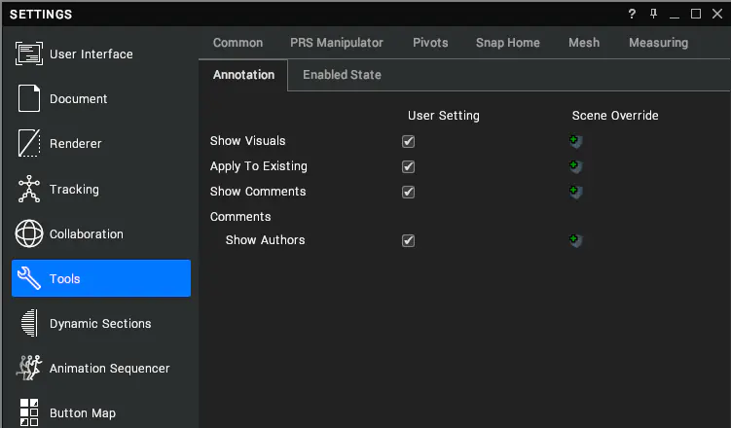Close the Settings window

pos(717,14)
